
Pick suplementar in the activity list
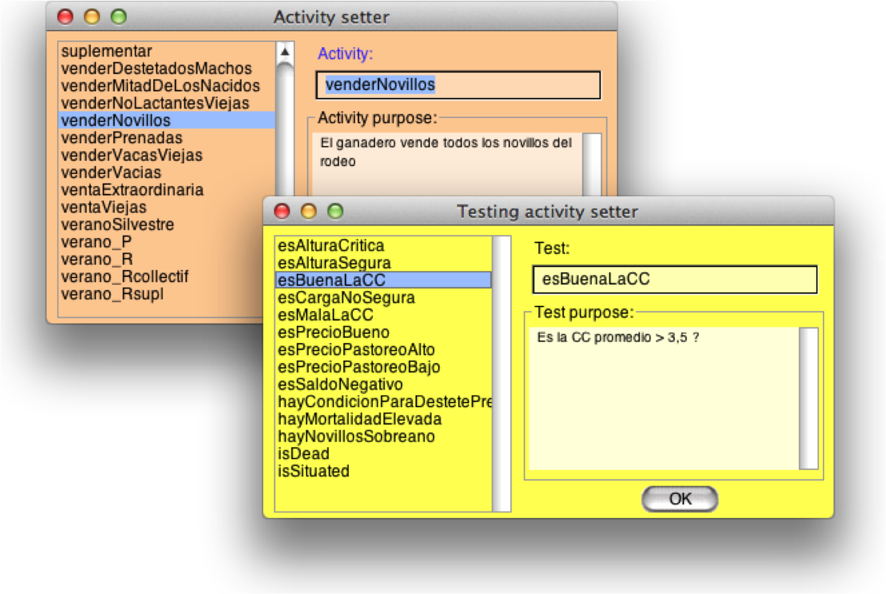(x=106, y=51)
